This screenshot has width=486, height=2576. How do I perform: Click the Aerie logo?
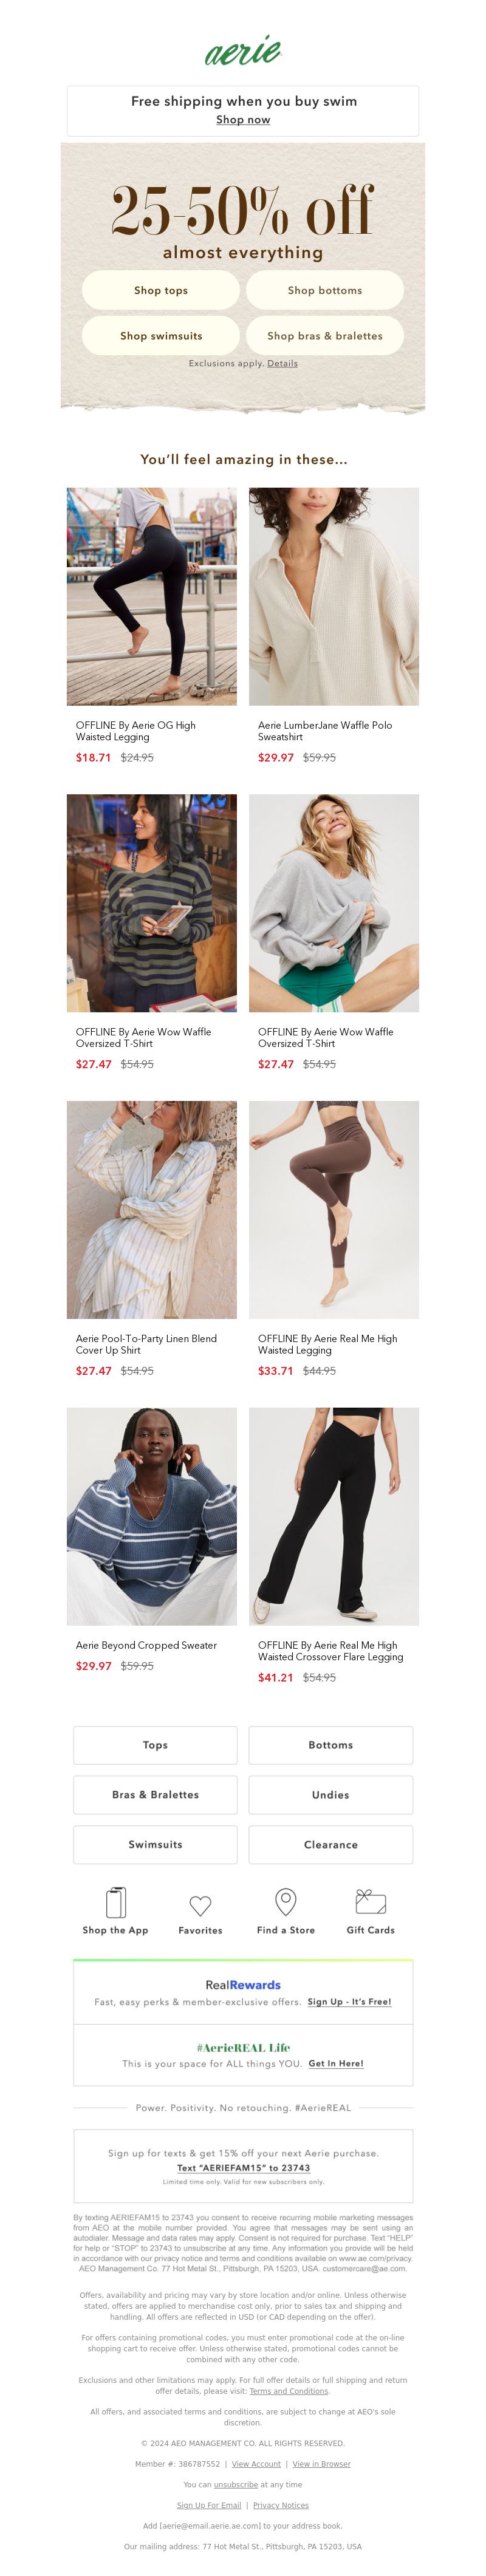click(x=243, y=50)
